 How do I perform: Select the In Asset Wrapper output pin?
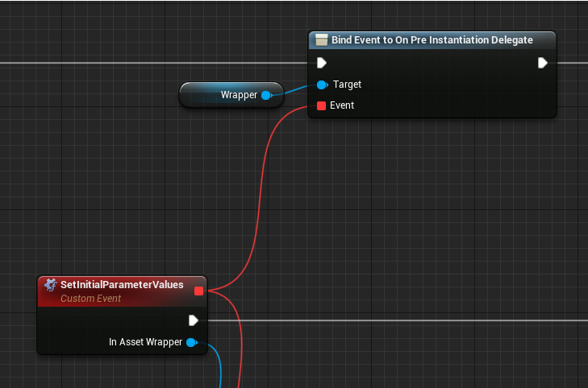click(x=192, y=342)
